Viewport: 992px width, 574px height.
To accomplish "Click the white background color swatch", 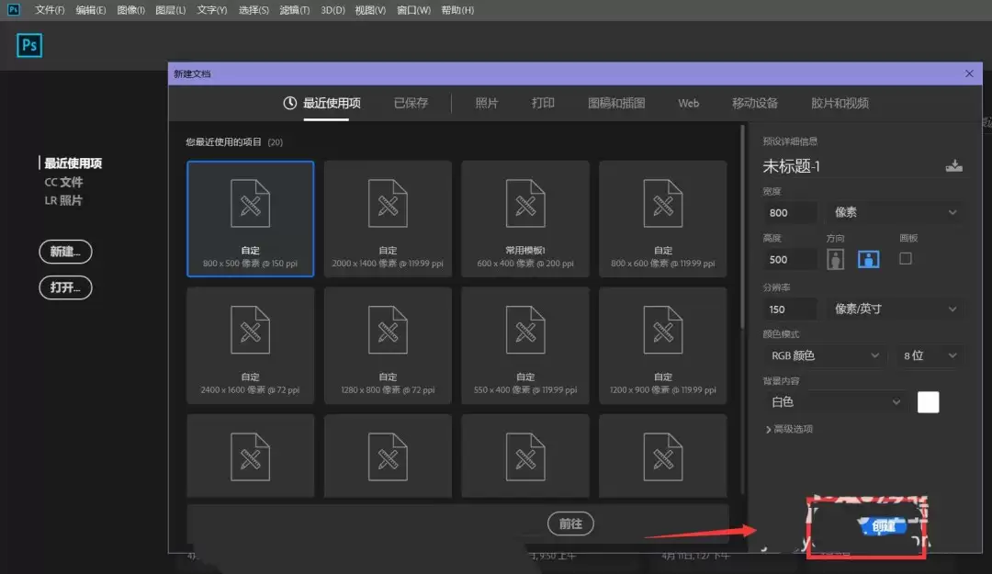I will [x=928, y=402].
